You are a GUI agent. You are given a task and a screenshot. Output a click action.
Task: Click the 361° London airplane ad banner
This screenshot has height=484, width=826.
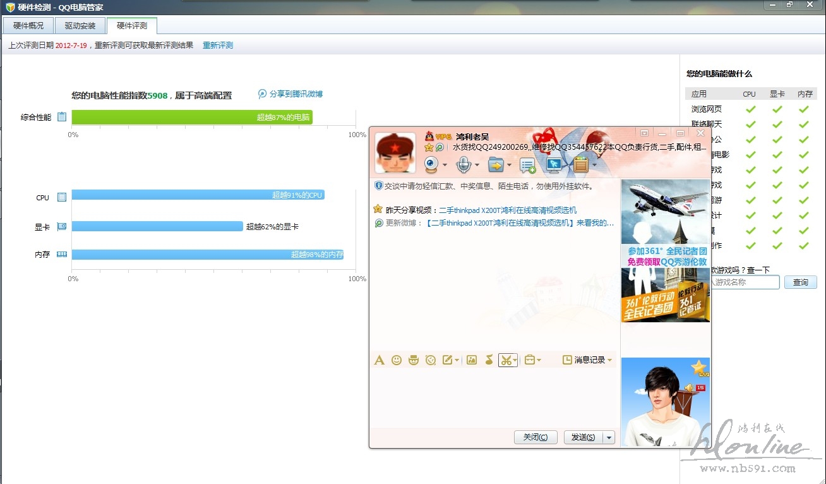[666, 250]
